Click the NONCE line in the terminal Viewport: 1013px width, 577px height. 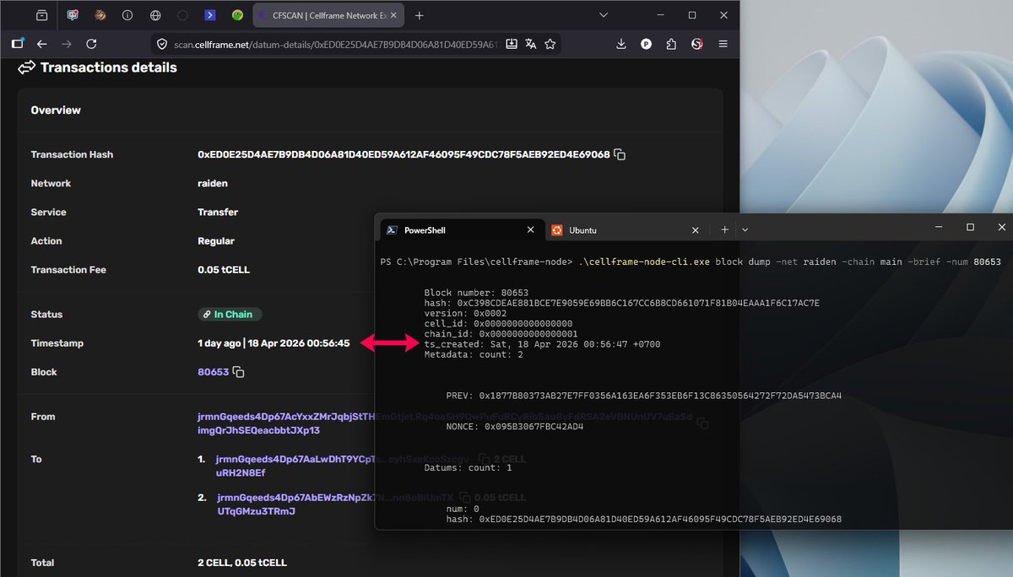pyautogui.click(x=515, y=427)
